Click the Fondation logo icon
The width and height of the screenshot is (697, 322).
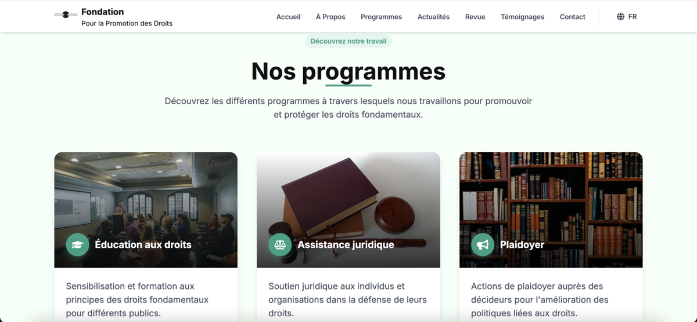pyautogui.click(x=66, y=14)
